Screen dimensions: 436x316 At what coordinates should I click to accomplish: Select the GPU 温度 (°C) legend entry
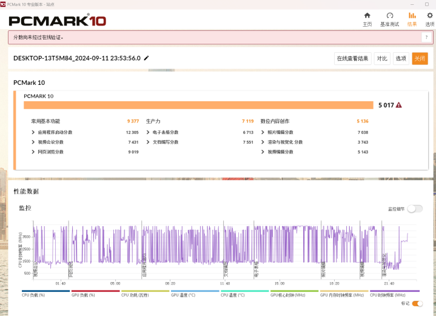pyautogui.click(x=195, y=294)
